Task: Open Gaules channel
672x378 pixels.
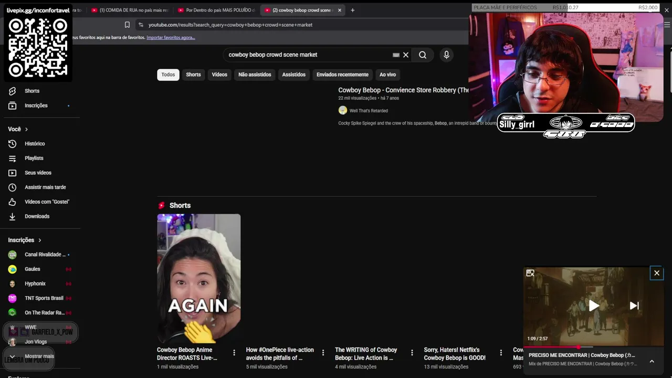Action: [33, 269]
